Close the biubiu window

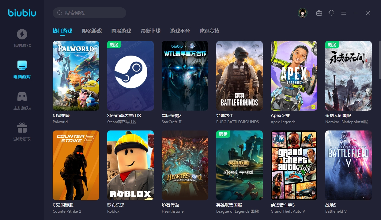(368, 13)
